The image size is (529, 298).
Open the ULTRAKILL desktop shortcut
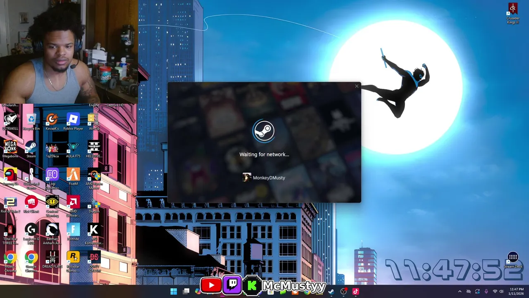point(10,122)
